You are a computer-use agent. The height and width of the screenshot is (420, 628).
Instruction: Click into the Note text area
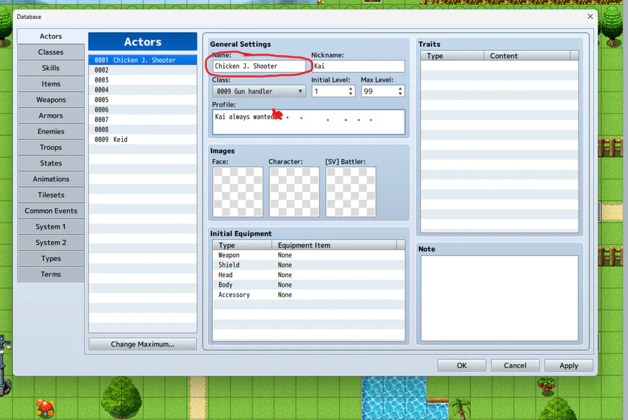coord(500,299)
